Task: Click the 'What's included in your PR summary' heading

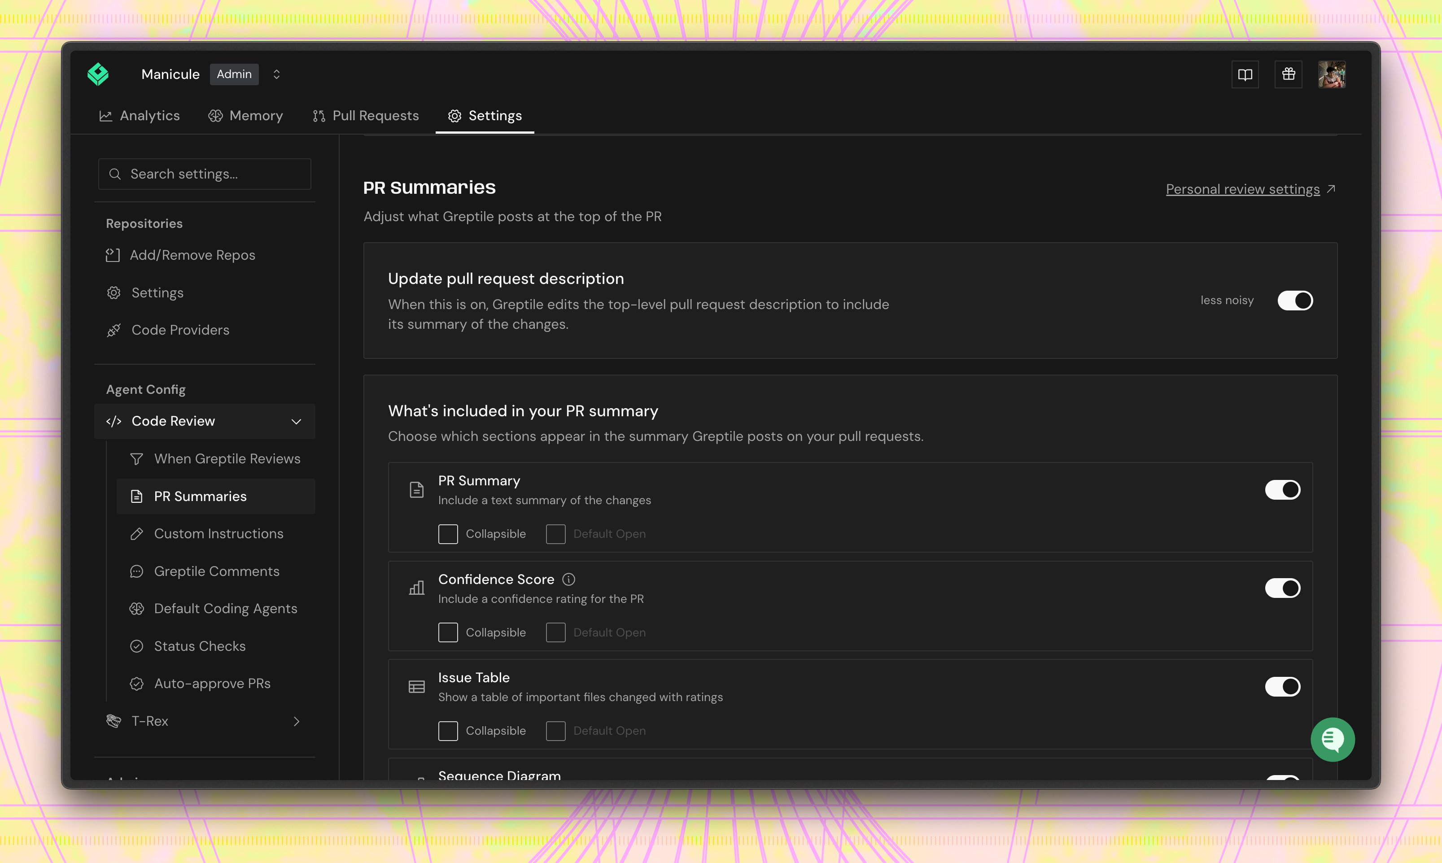Action: [523, 411]
